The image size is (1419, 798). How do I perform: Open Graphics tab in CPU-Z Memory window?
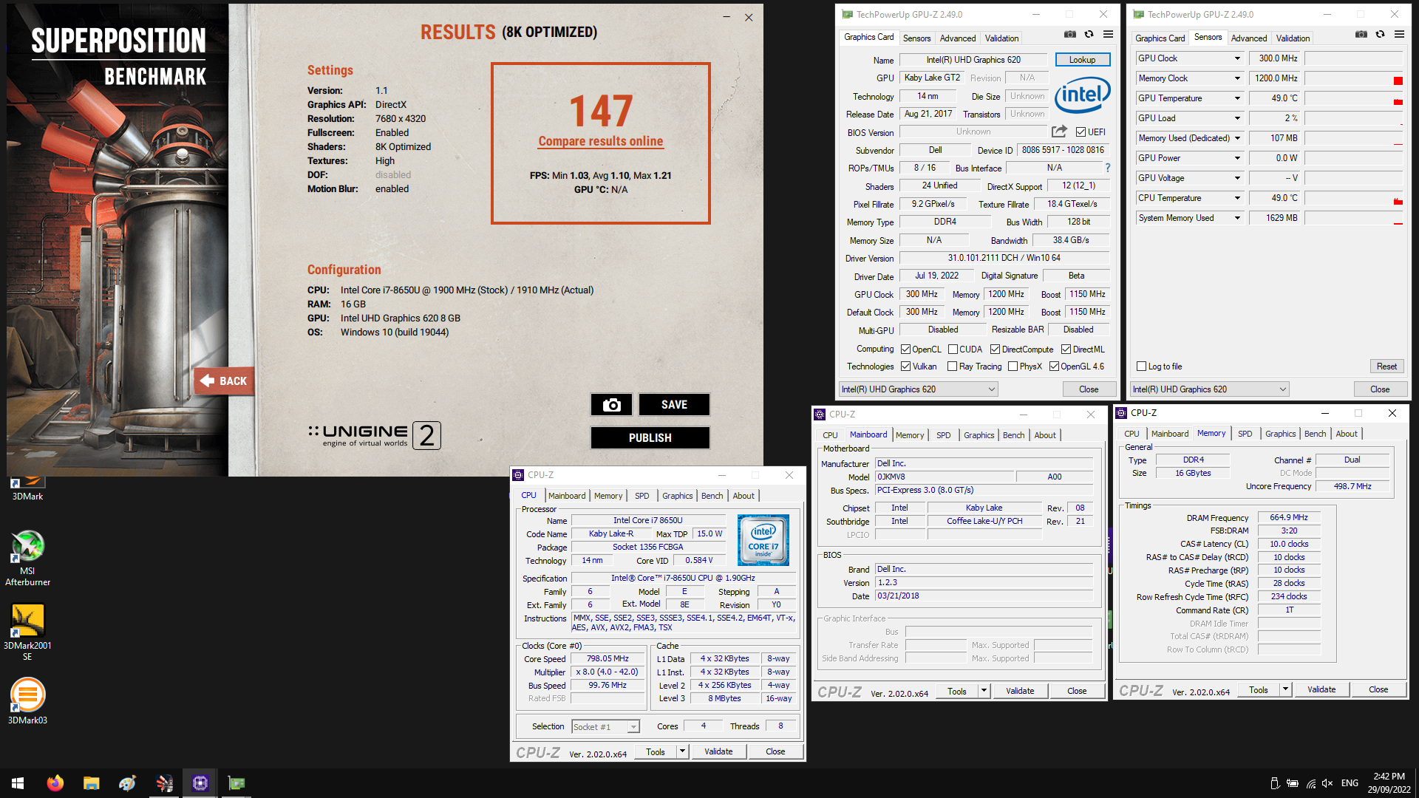coord(1280,434)
